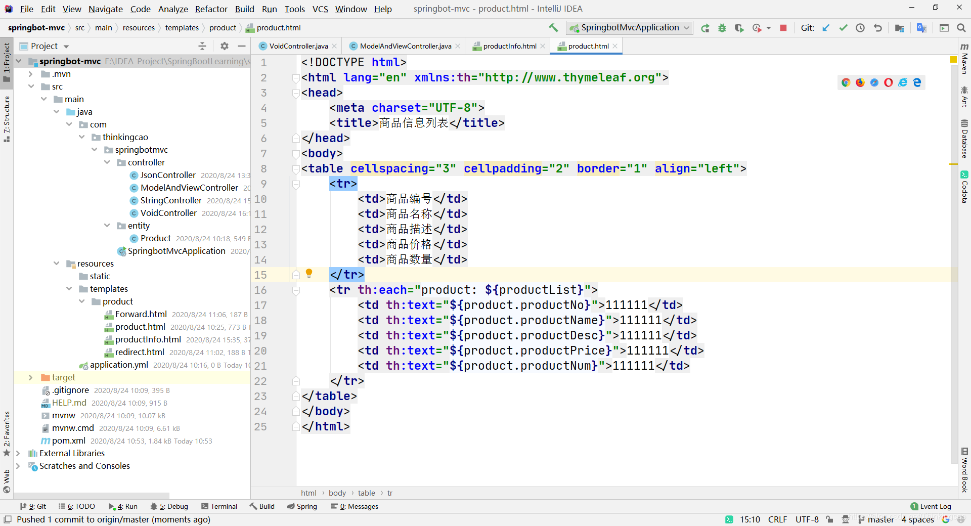Viewport: 971px width, 526px height.
Task: Run with coverage shield icon
Action: tap(739, 28)
